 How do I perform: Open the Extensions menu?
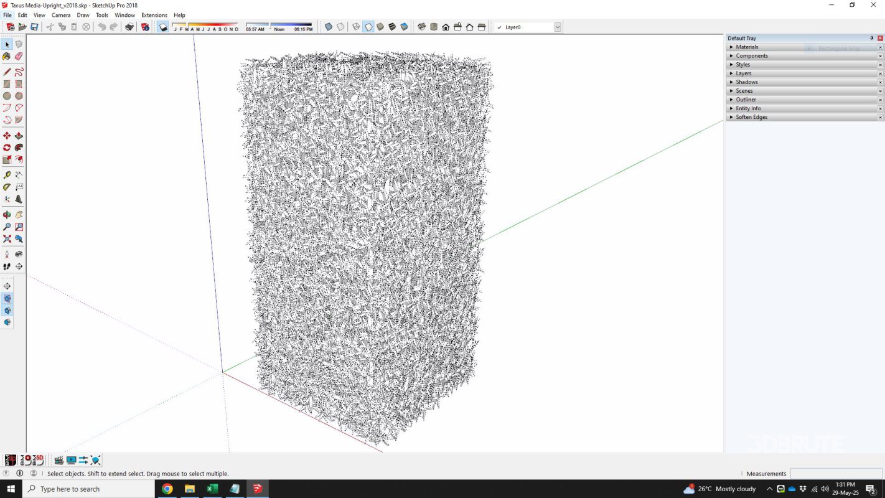point(154,15)
